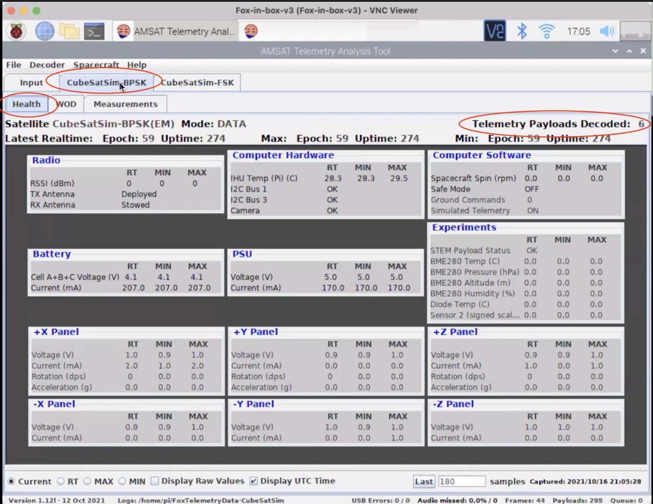The width and height of the screenshot is (653, 504).
Task: Click the I2C Bus 3 row label
Action: point(249,200)
